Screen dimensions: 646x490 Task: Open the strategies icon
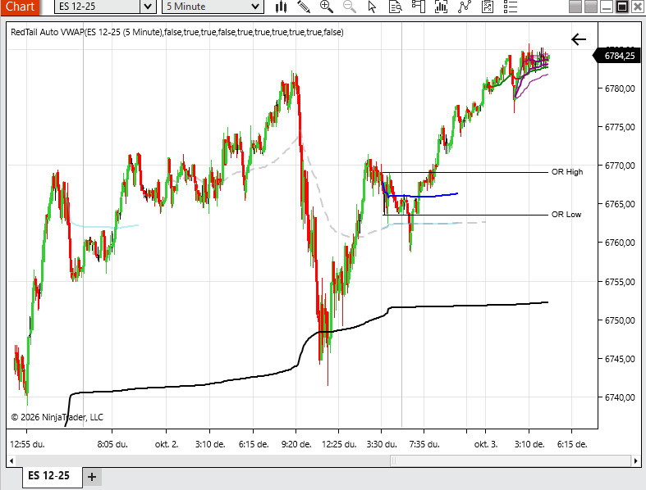pyautogui.click(x=465, y=7)
